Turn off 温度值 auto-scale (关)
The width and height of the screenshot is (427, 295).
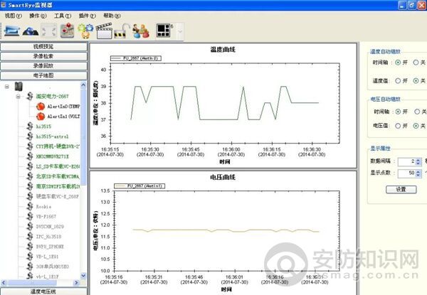[x=416, y=81]
